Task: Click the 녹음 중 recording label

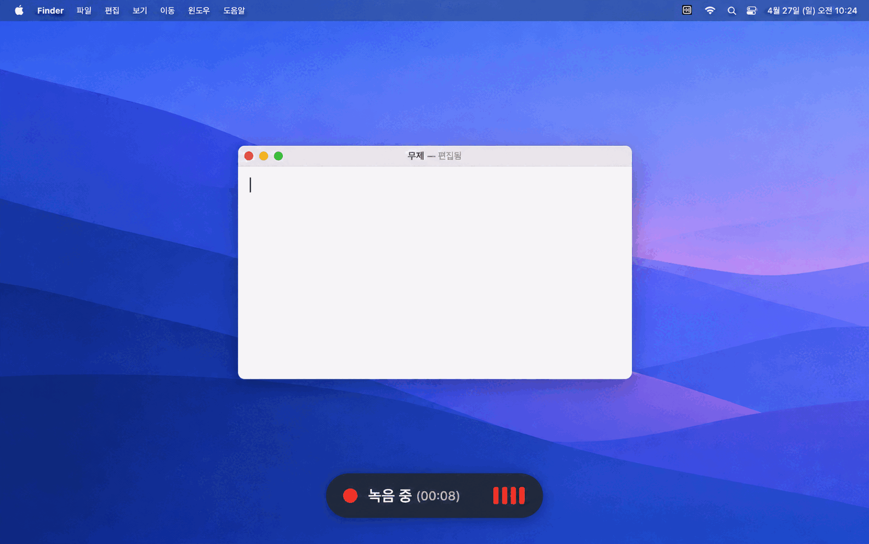Action: coord(390,496)
